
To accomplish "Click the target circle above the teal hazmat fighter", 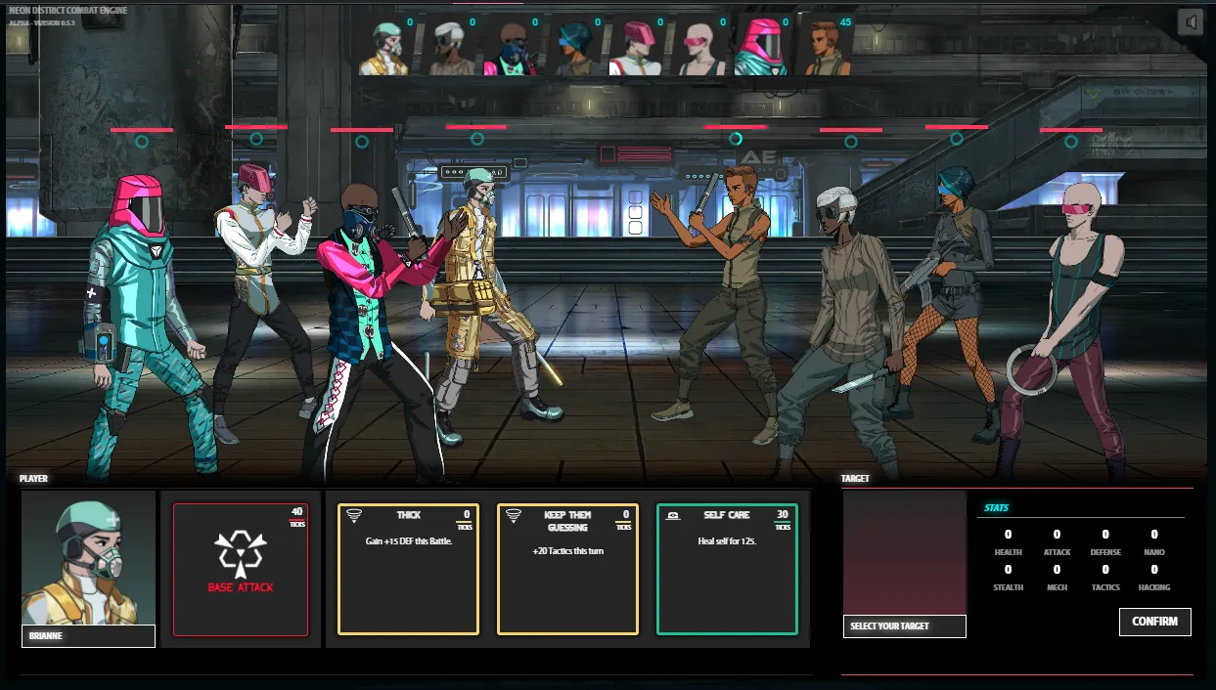I will tap(142, 142).
